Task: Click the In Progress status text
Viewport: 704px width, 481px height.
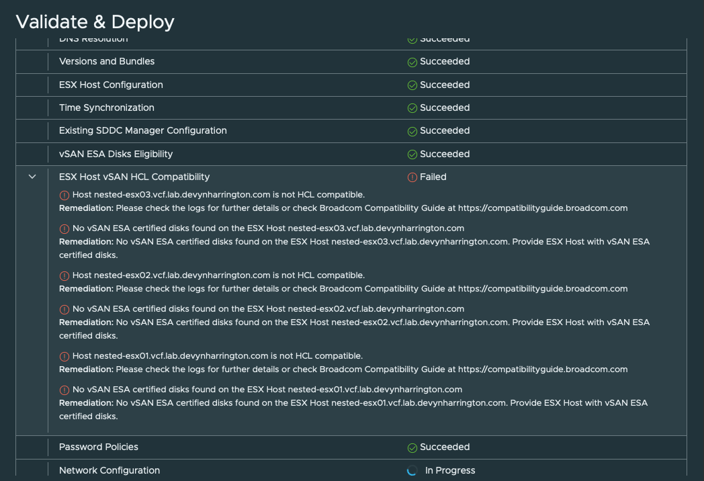Action: tap(450, 470)
